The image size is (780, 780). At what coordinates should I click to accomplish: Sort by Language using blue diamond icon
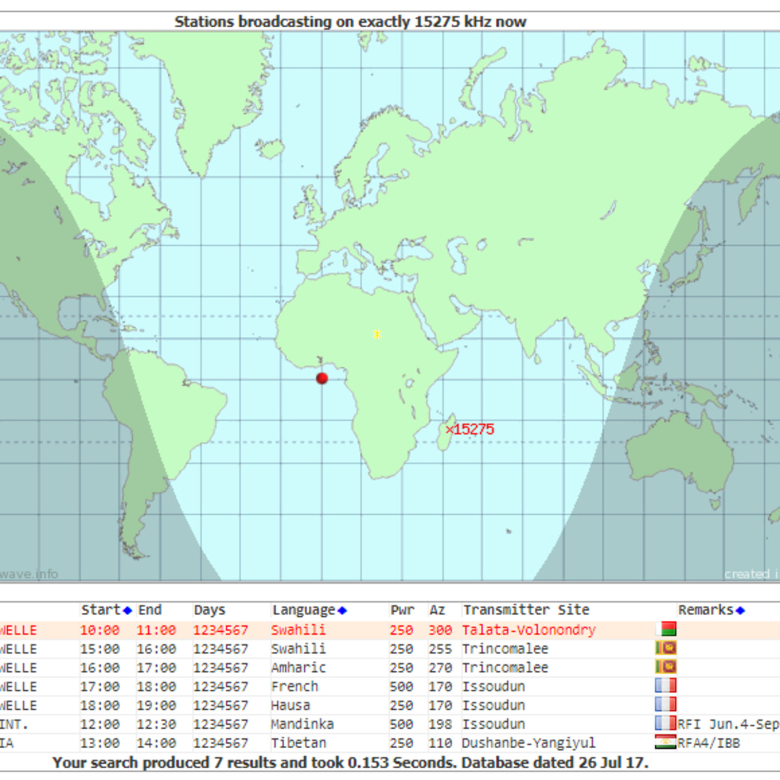click(x=342, y=611)
